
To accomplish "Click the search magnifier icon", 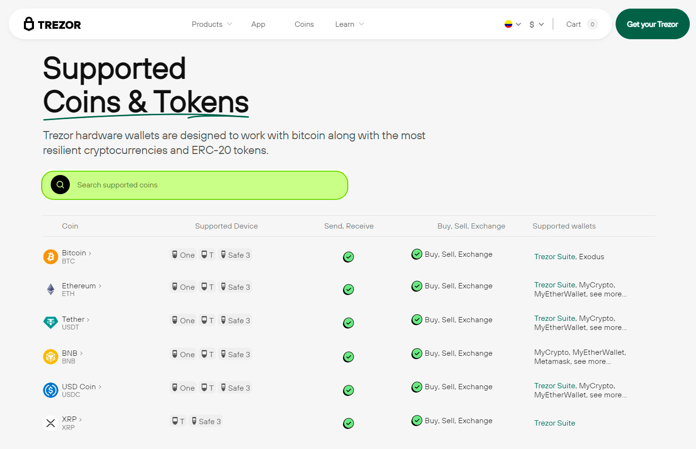I will [60, 185].
